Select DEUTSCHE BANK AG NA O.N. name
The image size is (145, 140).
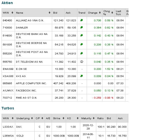32,36
